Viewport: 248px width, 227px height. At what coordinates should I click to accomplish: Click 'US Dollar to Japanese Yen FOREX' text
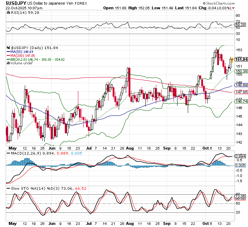pyautogui.click(x=57, y=3)
